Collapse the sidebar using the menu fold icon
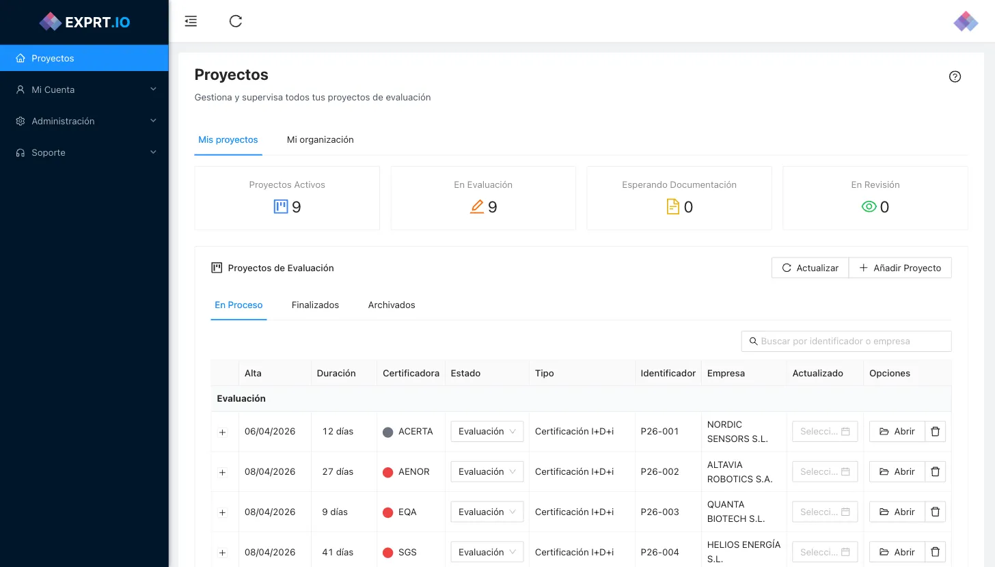This screenshot has width=995, height=567. tap(191, 21)
